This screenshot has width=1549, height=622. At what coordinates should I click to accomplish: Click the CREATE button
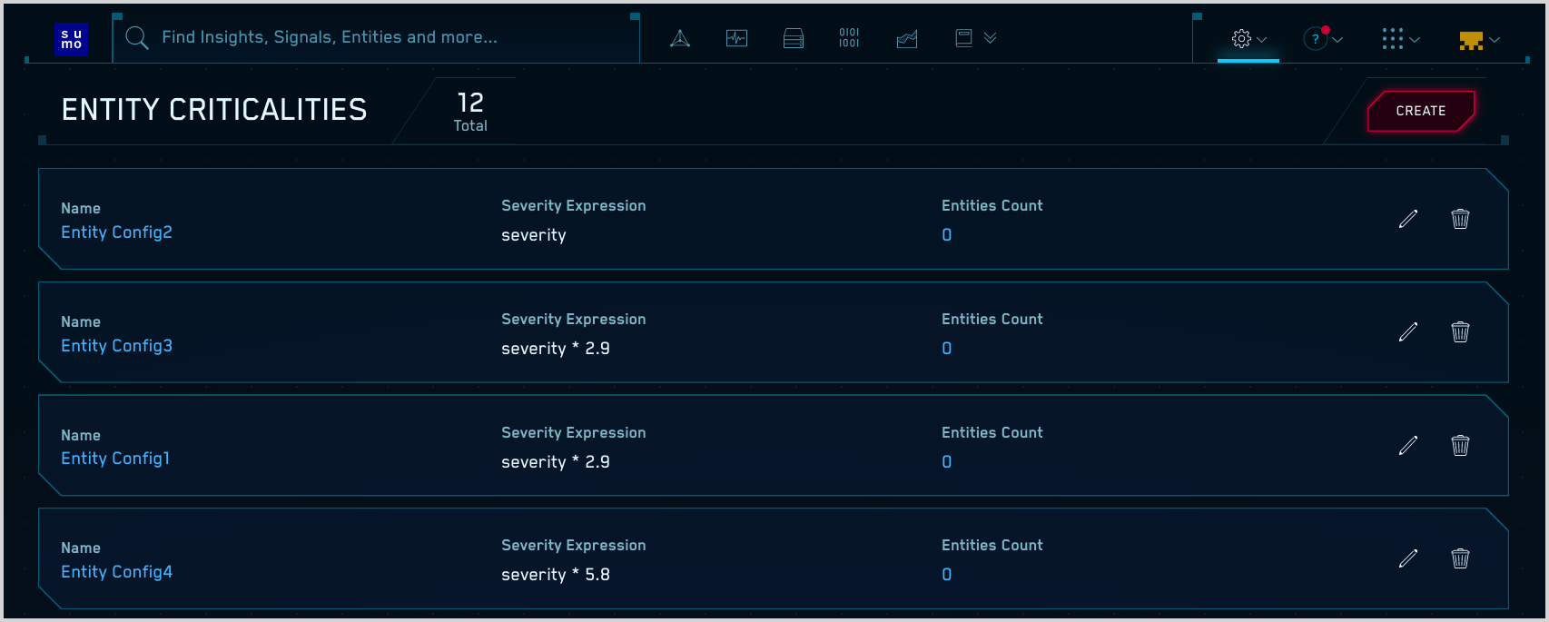coord(1420,111)
